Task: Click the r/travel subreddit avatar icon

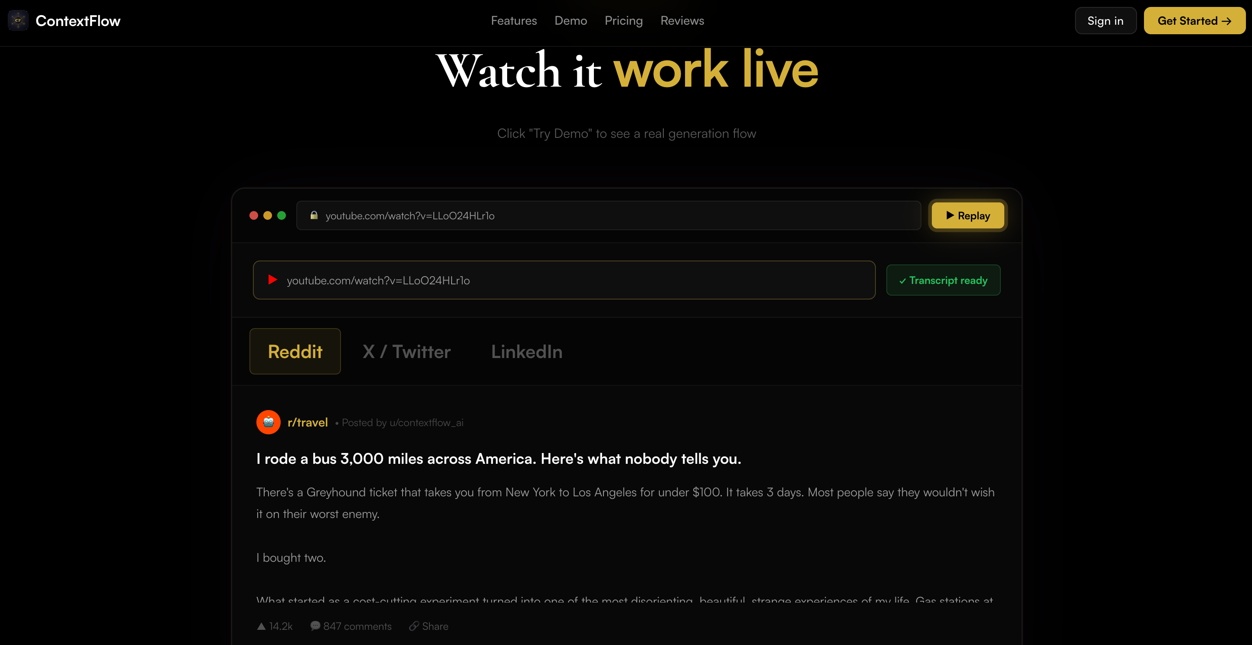Action: point(268,422)
